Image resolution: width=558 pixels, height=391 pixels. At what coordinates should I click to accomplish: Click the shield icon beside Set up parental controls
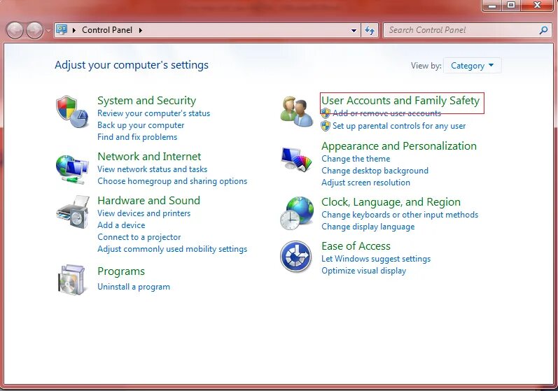pos(326,126)
